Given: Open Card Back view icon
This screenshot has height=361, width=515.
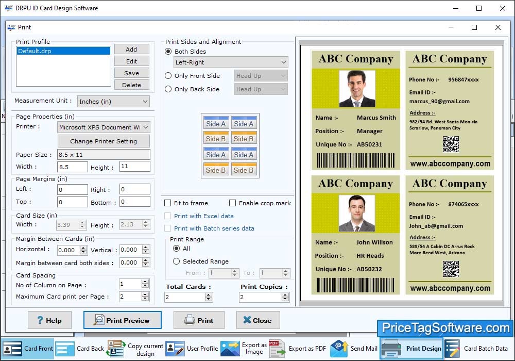Looking at the screenshot, I should coord(65,349).
